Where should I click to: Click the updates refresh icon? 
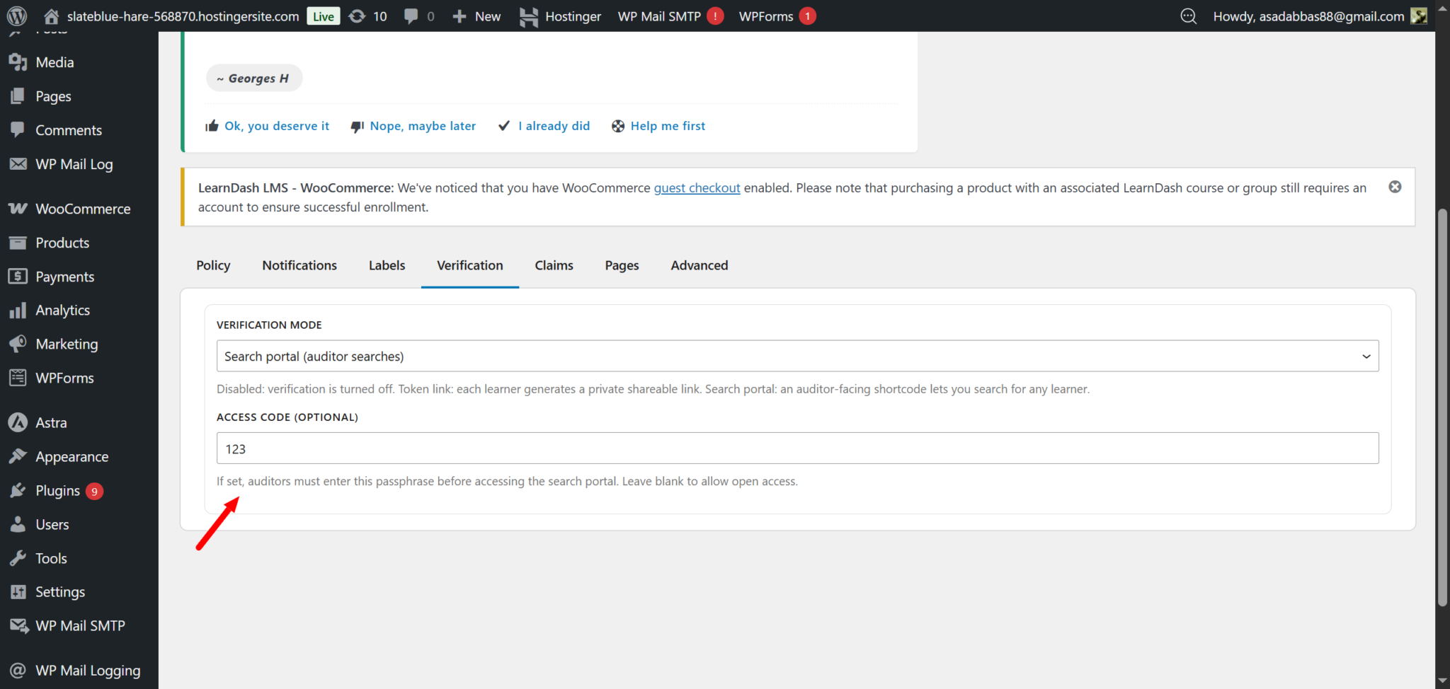coord(358,16)
